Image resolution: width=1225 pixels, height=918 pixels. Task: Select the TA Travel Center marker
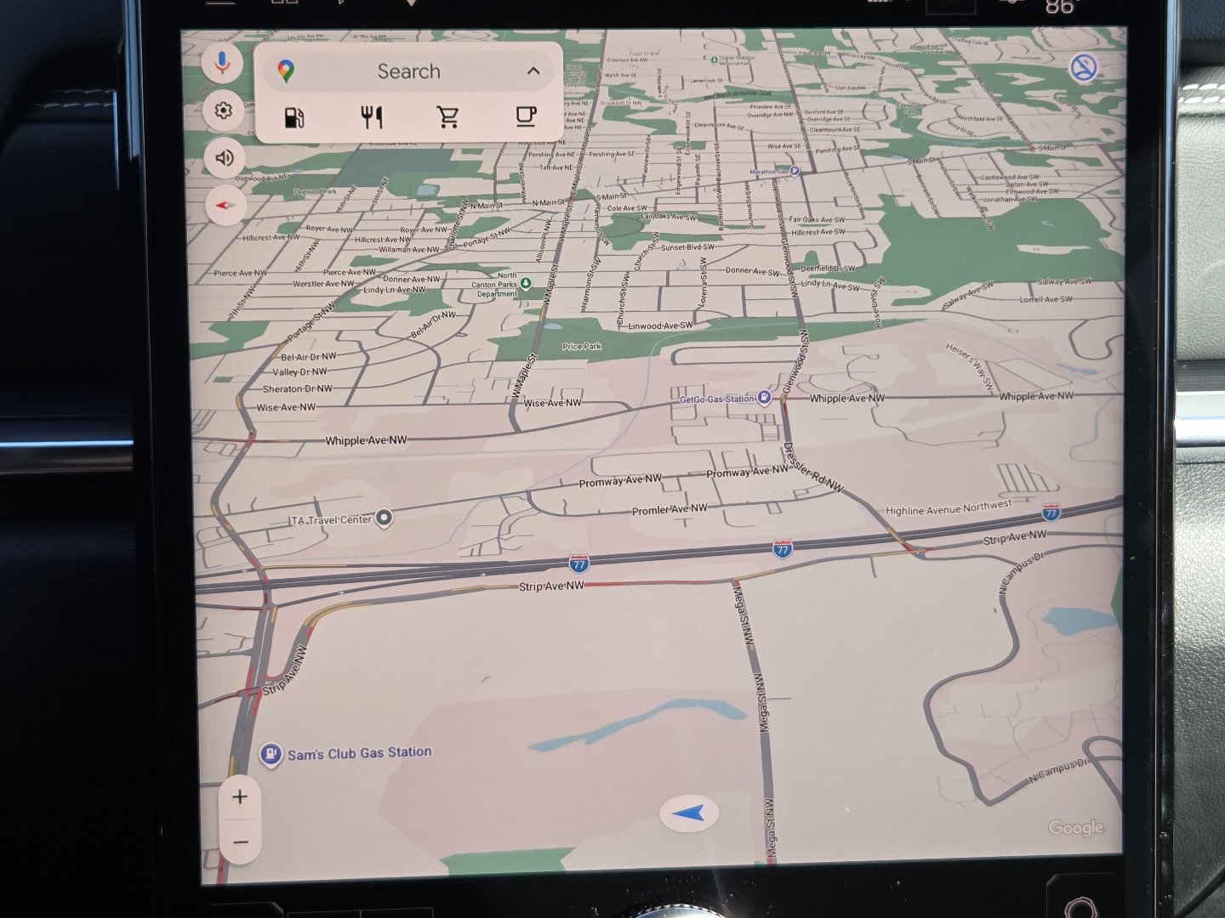pos(385,517)
